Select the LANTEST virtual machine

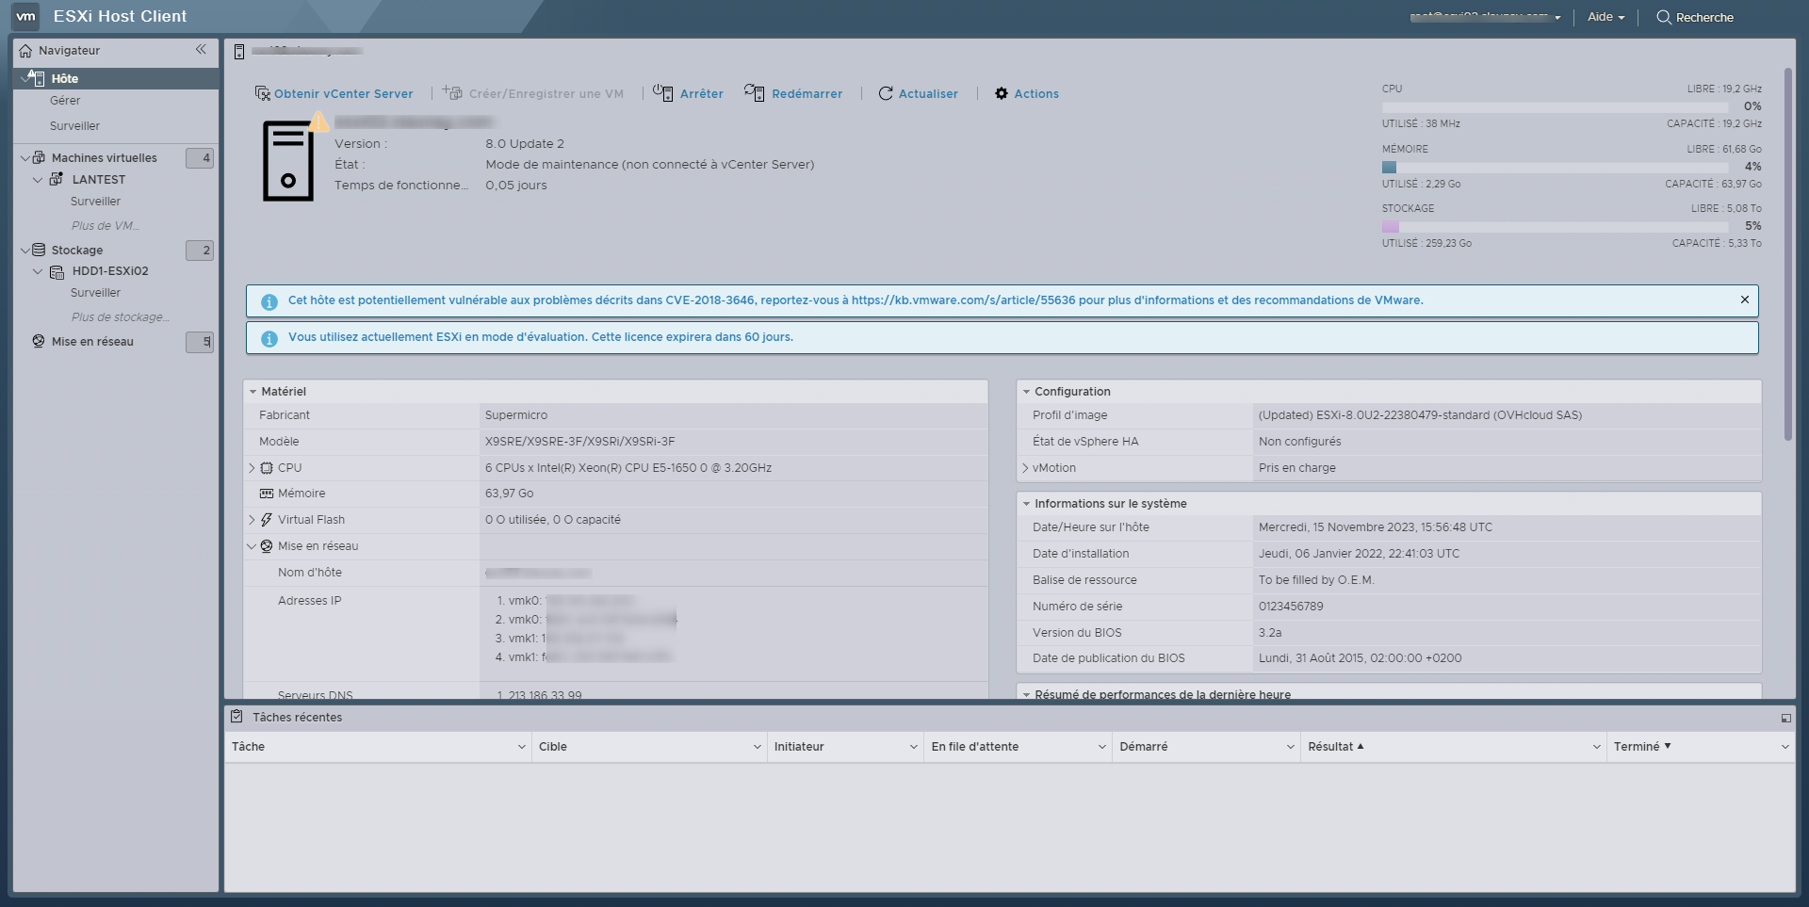(x=98, y=180)
